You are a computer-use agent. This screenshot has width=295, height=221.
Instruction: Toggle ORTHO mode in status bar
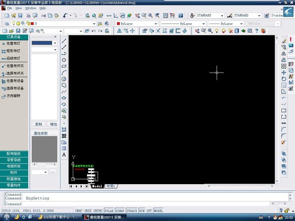tap(98, 211)
